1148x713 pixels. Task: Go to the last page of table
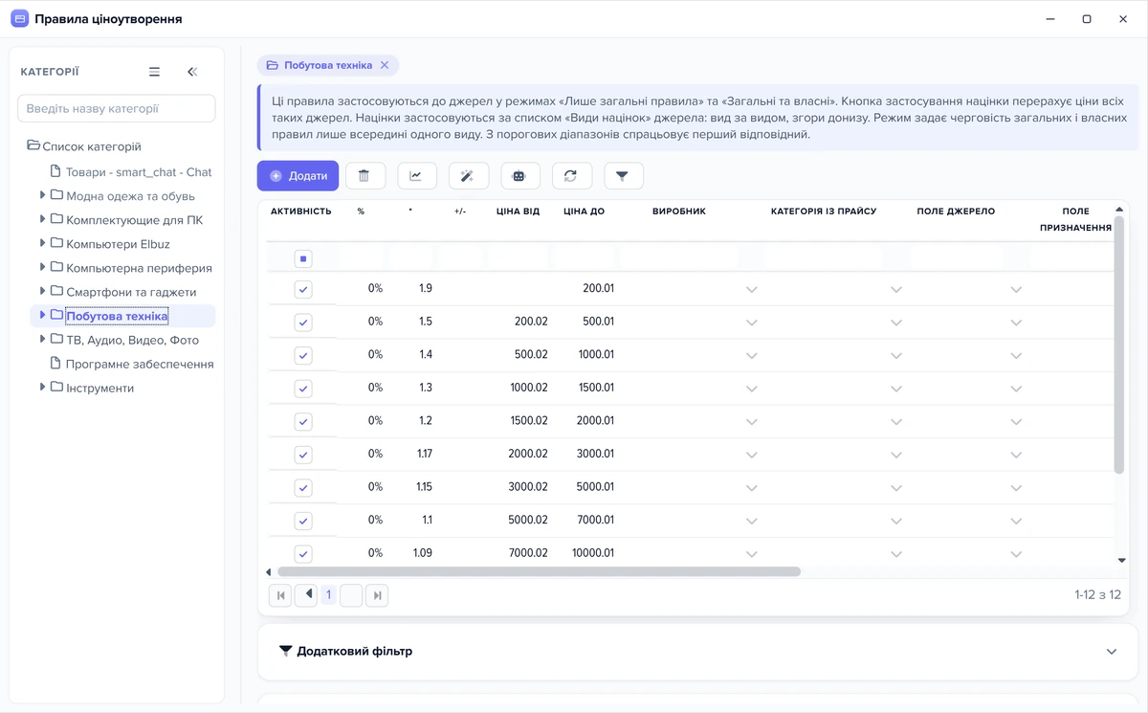pyautogui.click(x=378, y=595)
